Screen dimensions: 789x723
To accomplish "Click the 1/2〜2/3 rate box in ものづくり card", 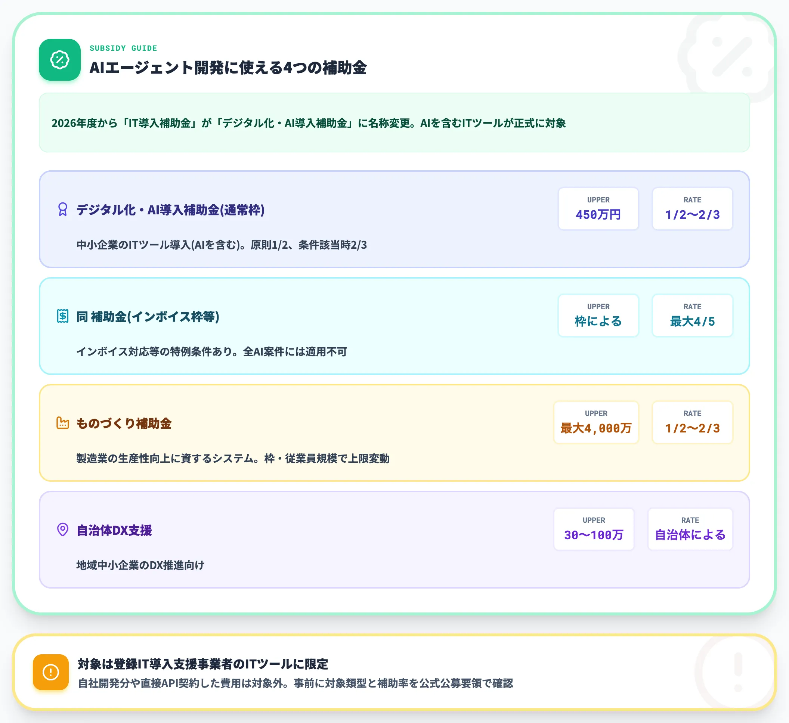I will 692,422.
